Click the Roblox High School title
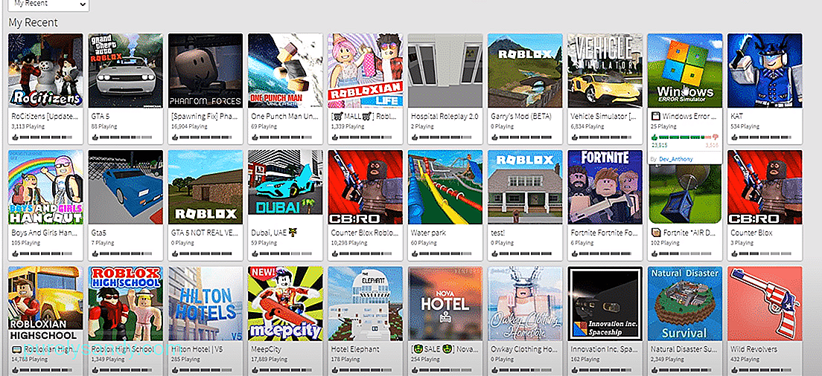Image resolution: width=822 pixels, height=376 pixels. point(123,349)
